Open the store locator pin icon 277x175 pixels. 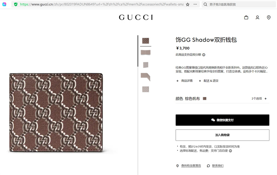269,17
